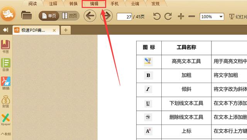Go to the next page arrow
The width and height of the screenshot is (247, 140).
[x=107, y=16]
